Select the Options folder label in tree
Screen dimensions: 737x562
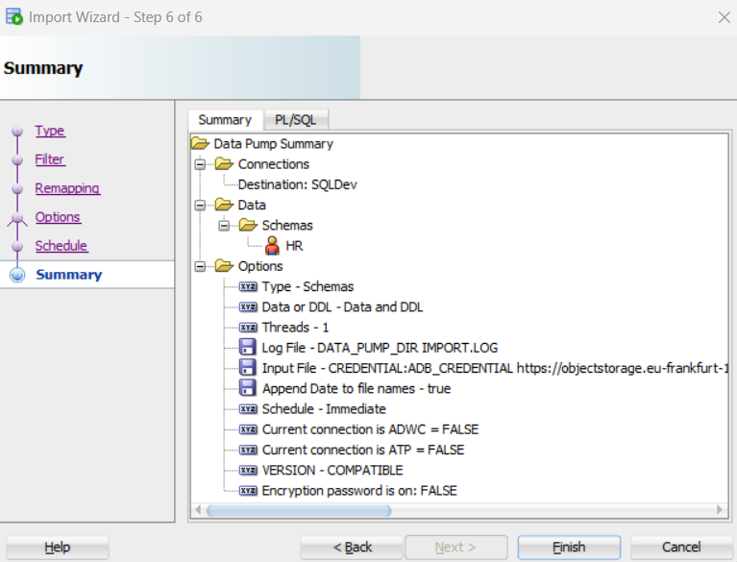point(260,266)
